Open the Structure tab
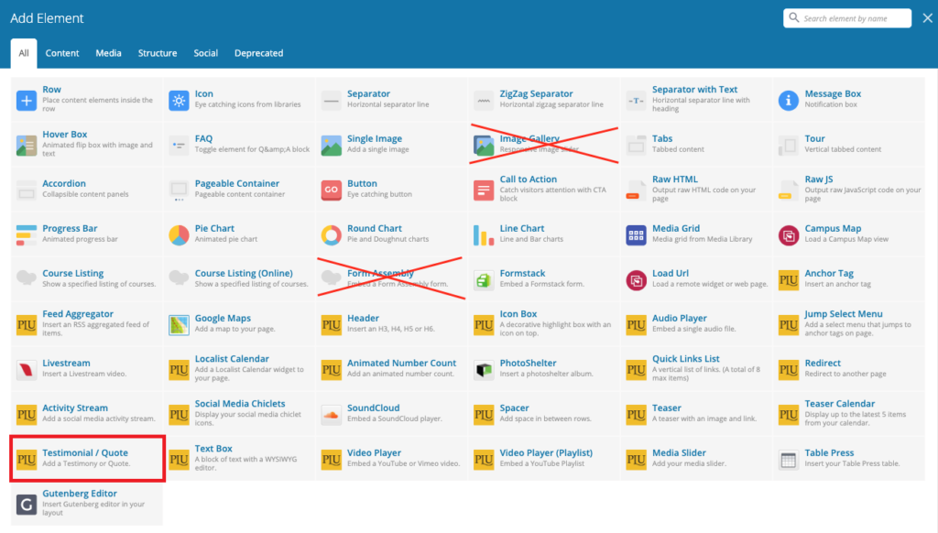Screen dimensions: 938x533 [158, 53]
